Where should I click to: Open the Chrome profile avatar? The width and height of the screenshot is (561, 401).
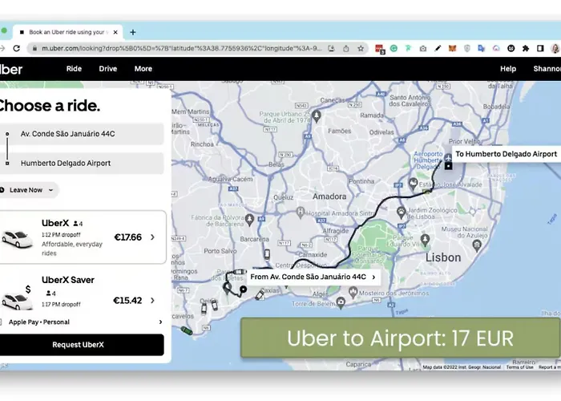click(555, 48)
